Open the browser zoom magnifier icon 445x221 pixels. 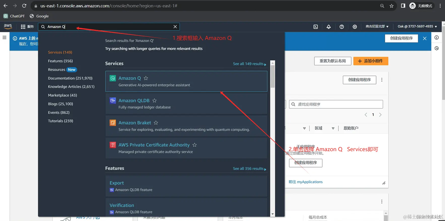tap(382, 6)
